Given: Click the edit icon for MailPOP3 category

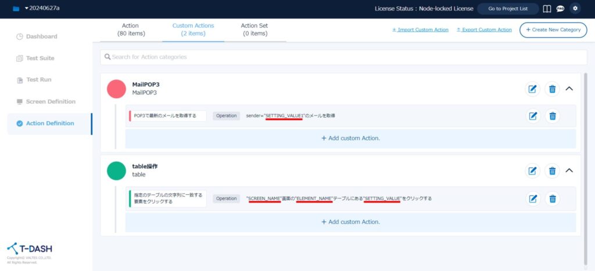Looking at the screenshot, I should click(532, 89).
